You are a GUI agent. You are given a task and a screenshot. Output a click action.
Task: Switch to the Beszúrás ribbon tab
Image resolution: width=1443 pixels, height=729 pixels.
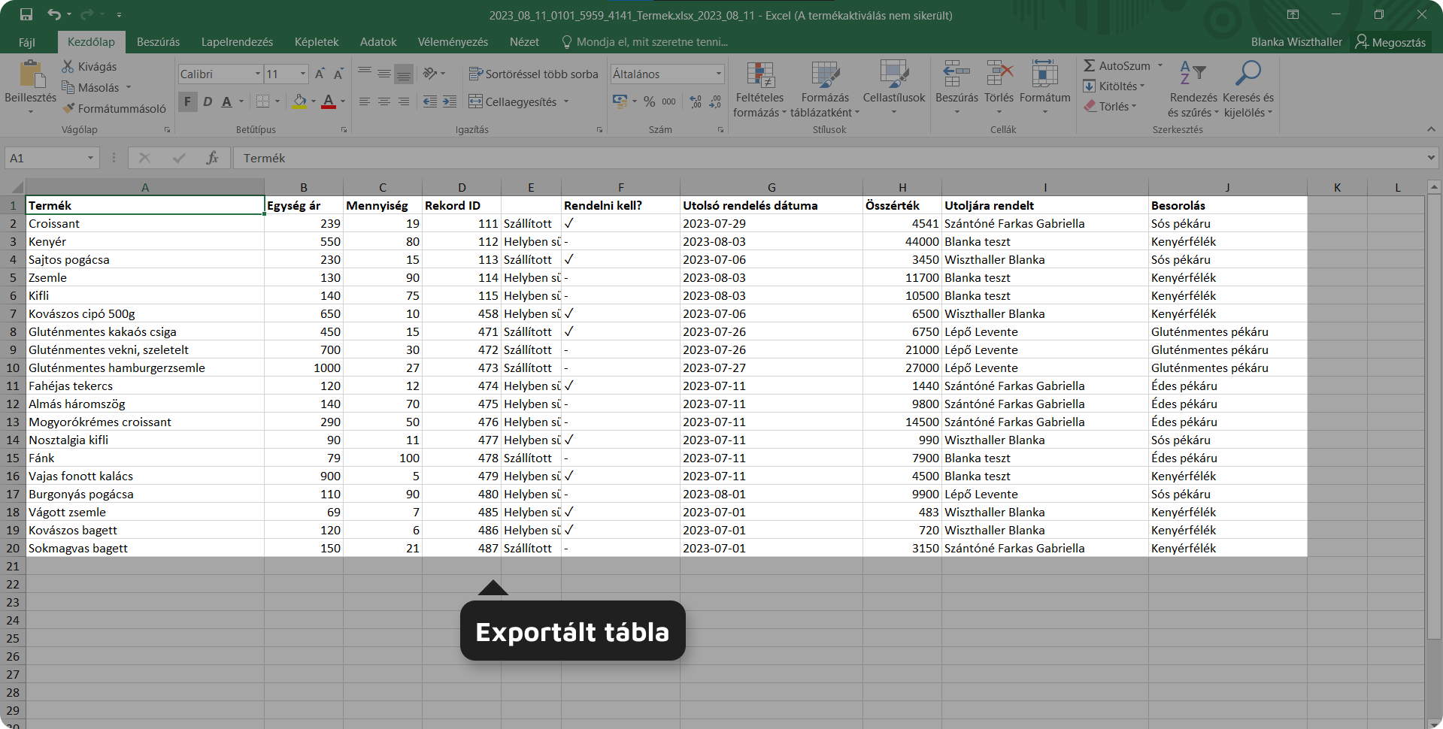pyautogui.click(x=158, y=42)
